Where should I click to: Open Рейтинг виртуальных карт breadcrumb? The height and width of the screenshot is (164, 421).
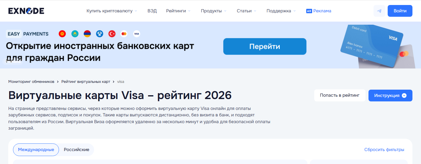pos(86,81)
